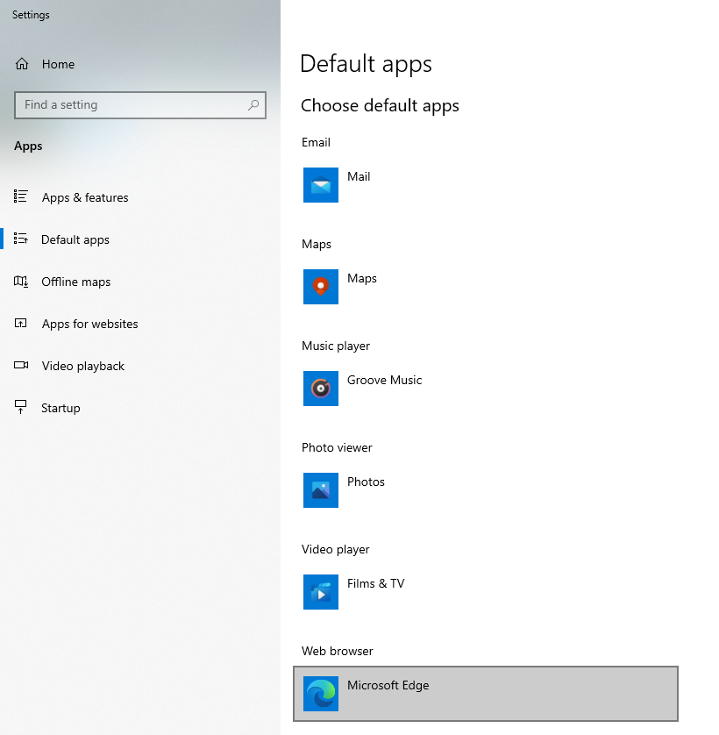This screenshot has height=735, width=719.
Task: Click the Default apps page title
Action: point(366,64)
